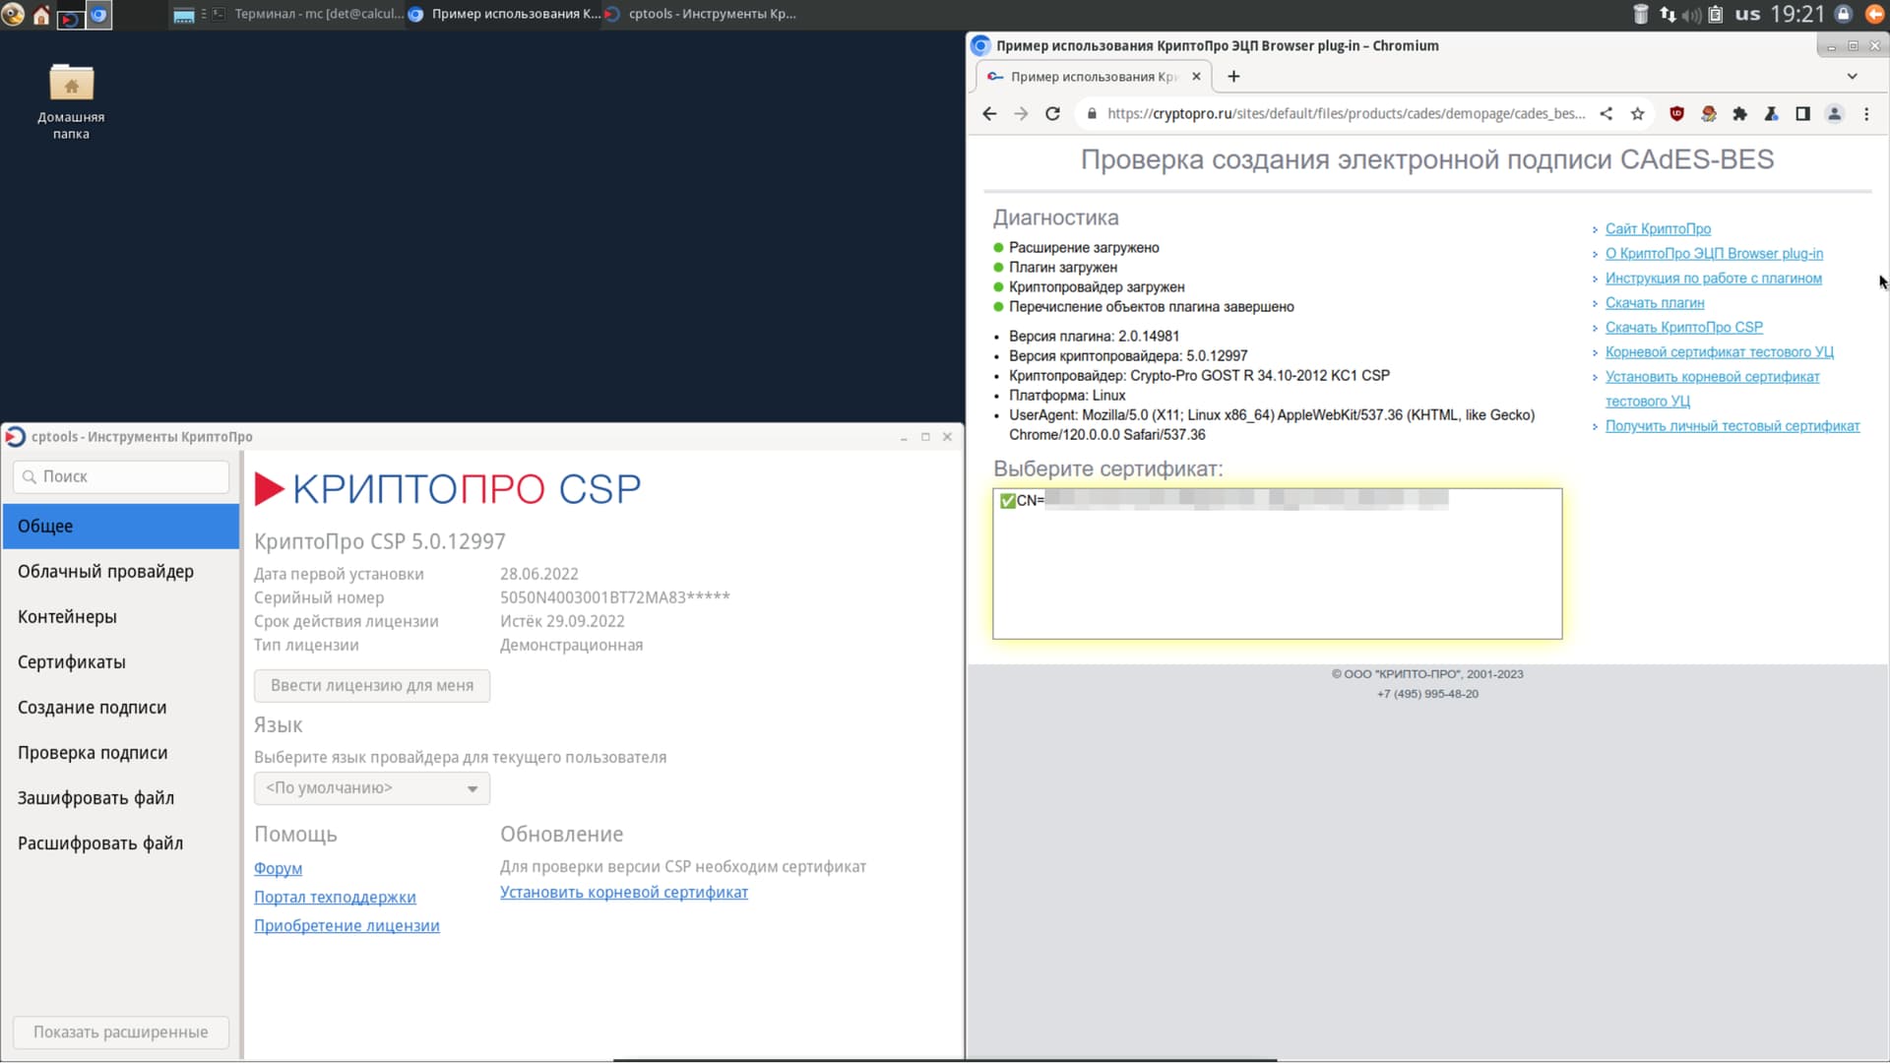Open the volume control tray icon
The height and width of the screenshot is (1063, 1890).
pos(1691,15)
